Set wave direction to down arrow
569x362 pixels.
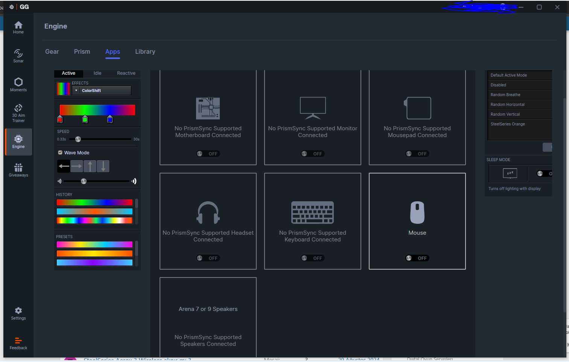(x=103, y=166)
